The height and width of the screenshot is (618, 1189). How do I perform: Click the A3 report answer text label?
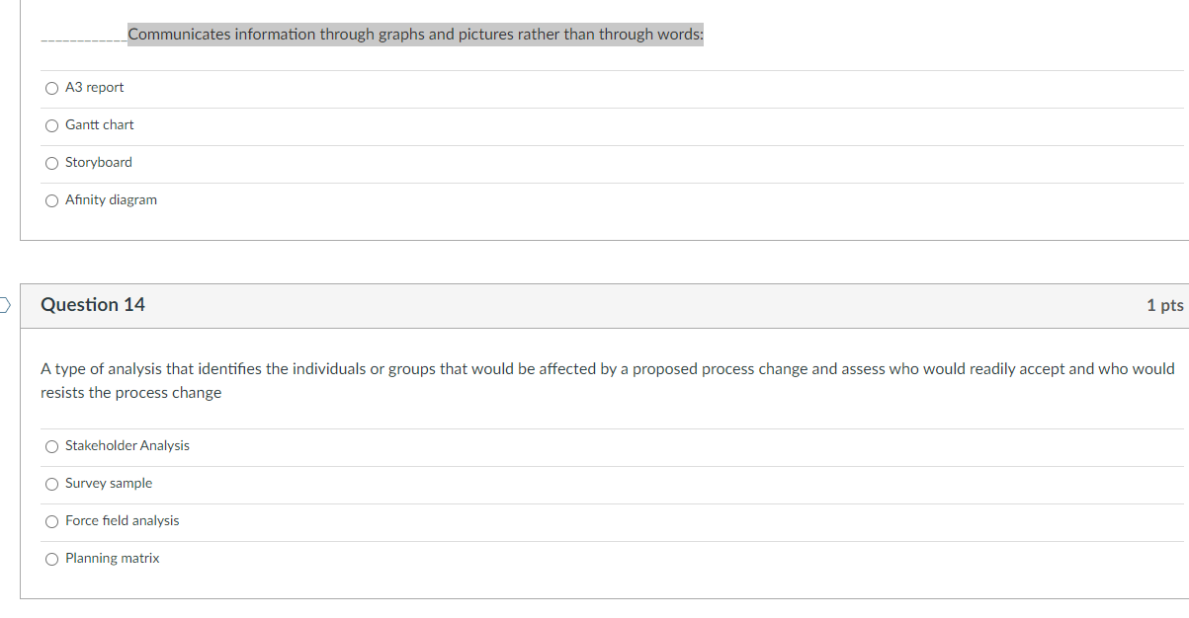94,87
